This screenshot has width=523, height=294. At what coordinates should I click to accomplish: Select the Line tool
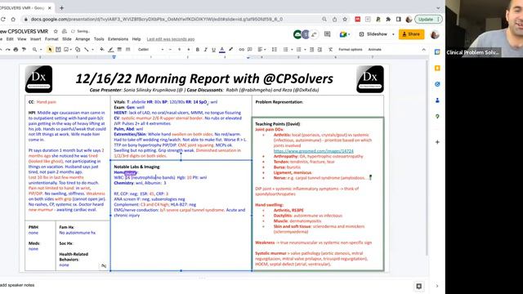pyautogui.click(x=86, y=50)
